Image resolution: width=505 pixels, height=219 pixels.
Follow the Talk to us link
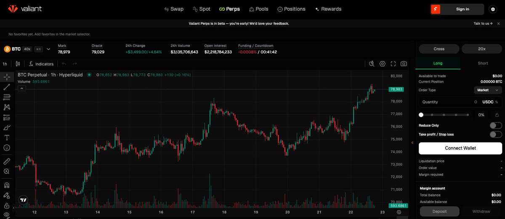(483, 23)
